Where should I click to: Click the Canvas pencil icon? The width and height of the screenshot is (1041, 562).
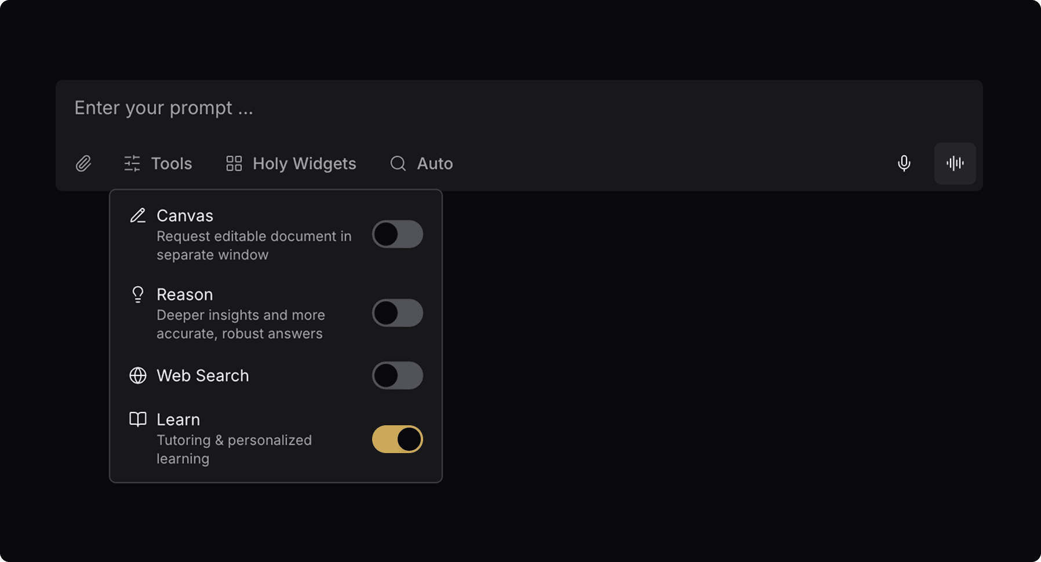pos(138,216)
